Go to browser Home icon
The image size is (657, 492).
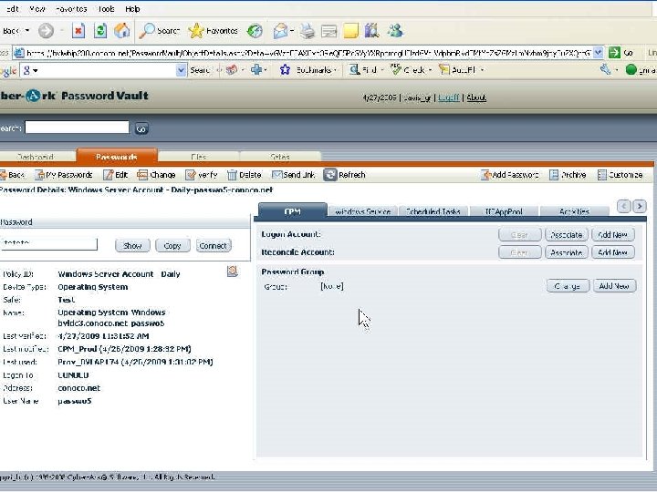122,31
